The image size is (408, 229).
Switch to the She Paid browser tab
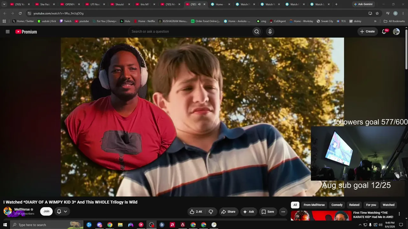45,4
